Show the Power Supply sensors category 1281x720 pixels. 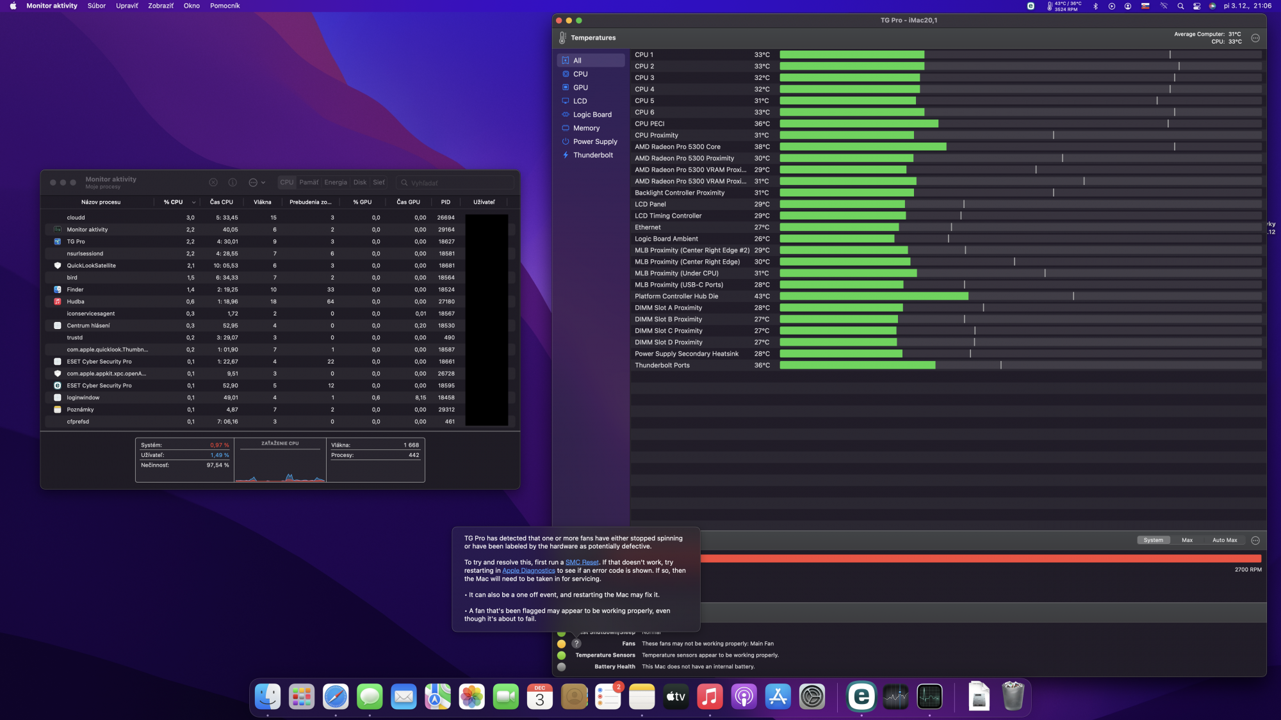[x=594, y=141]
